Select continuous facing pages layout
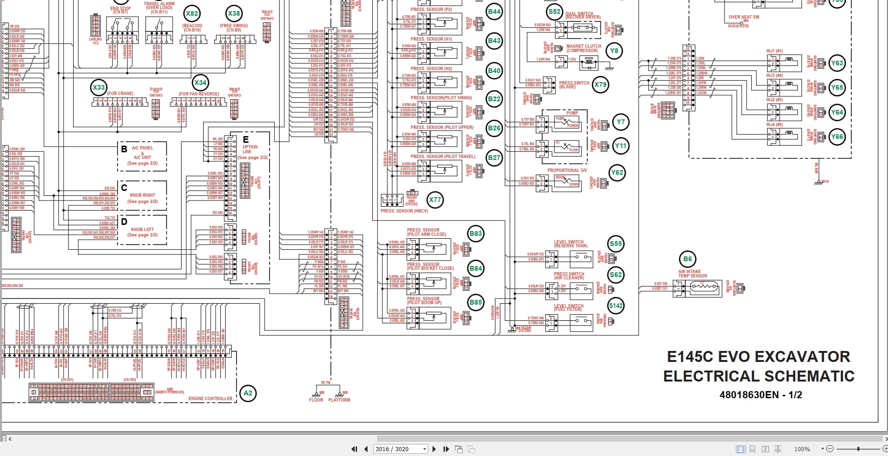This screenshot has width=888, height=456. pyautogui.click(x=778, y=449)
